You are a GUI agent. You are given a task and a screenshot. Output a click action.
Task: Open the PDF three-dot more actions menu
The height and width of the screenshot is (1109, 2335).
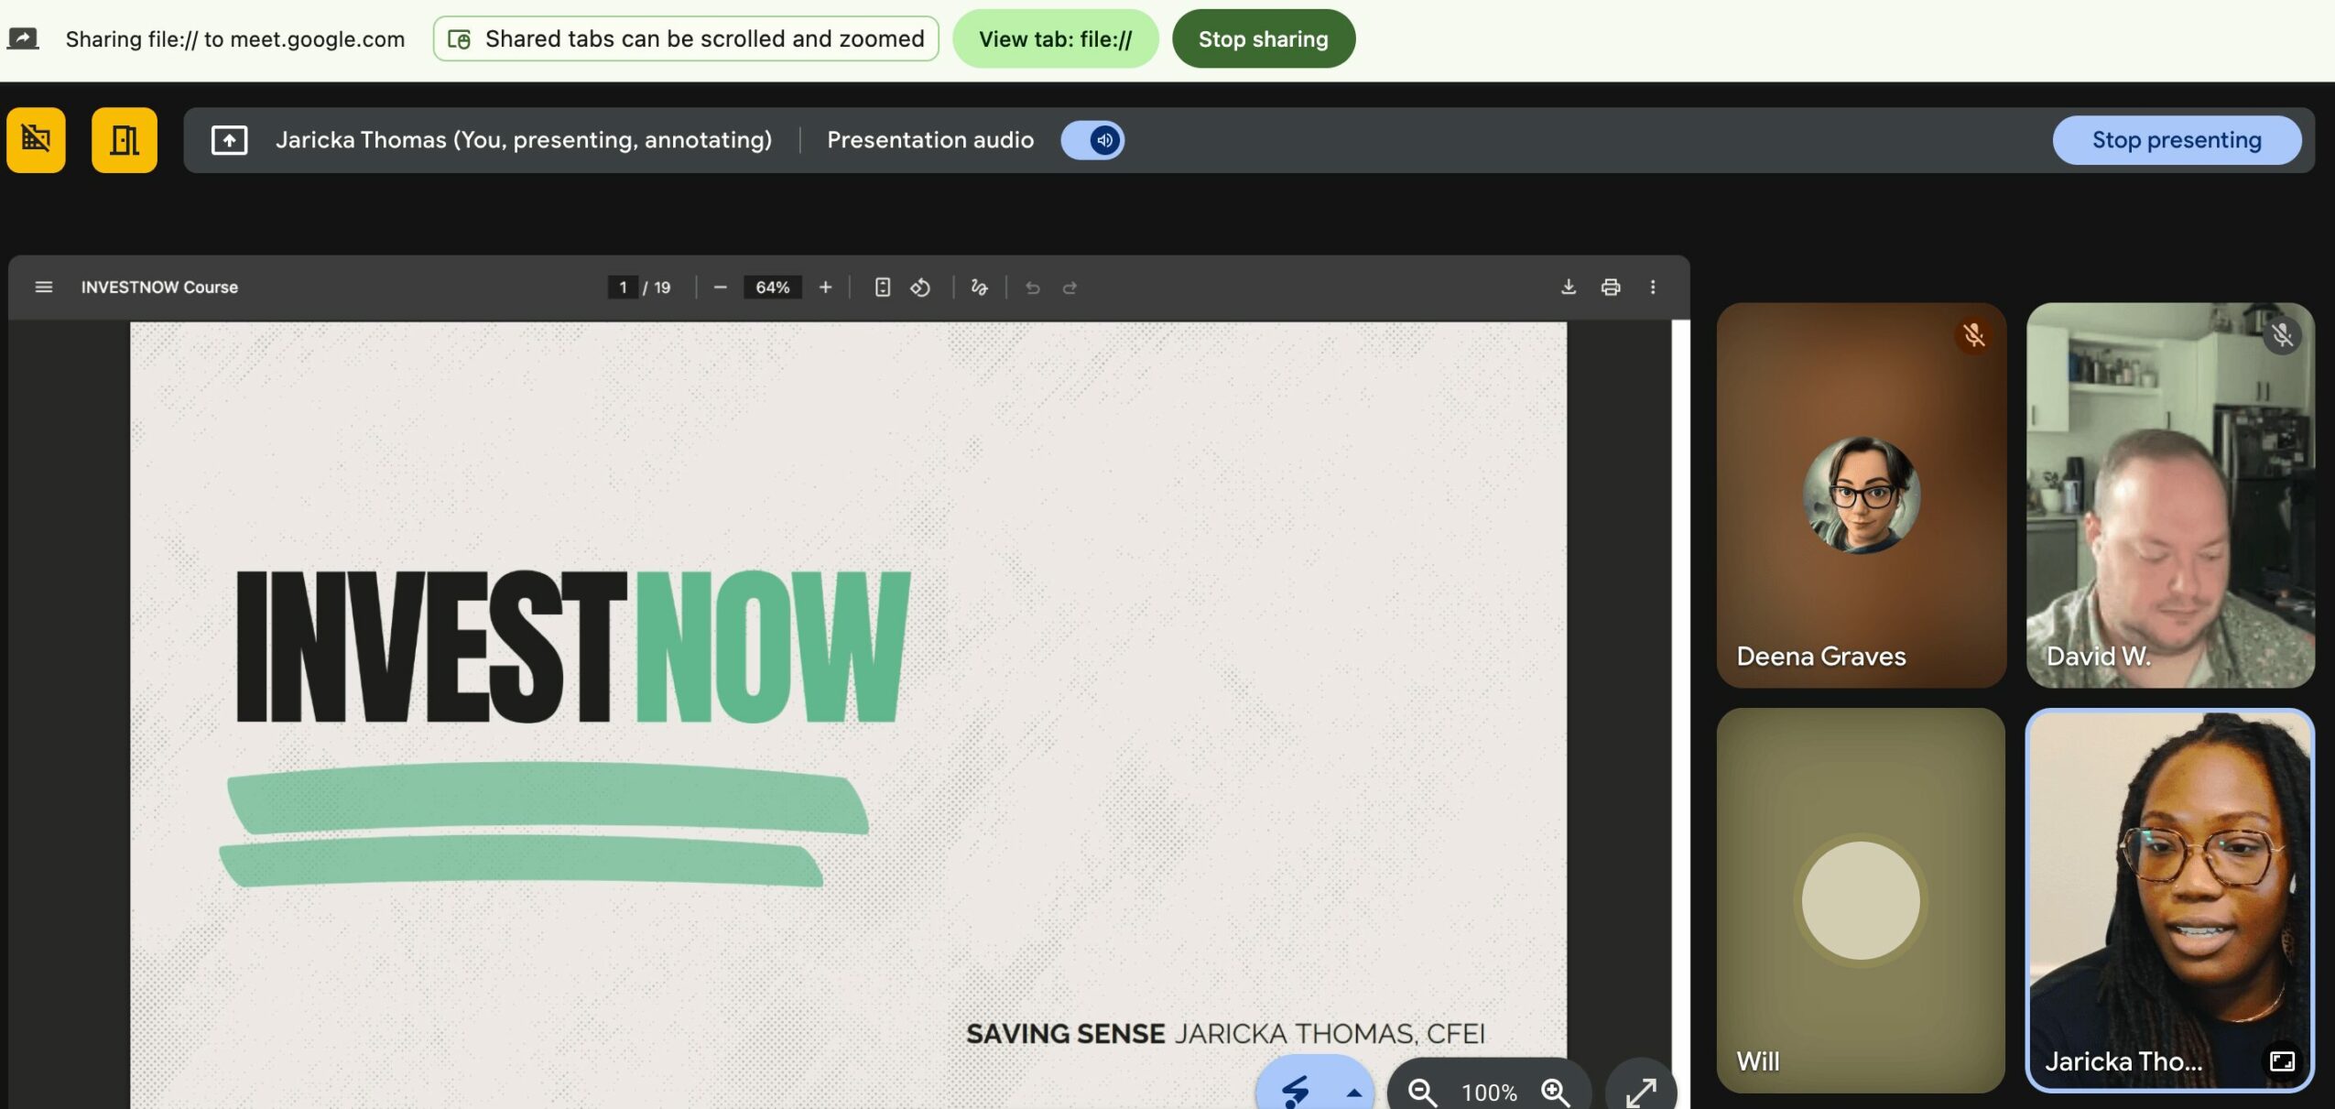click(x=1653, y=288)
